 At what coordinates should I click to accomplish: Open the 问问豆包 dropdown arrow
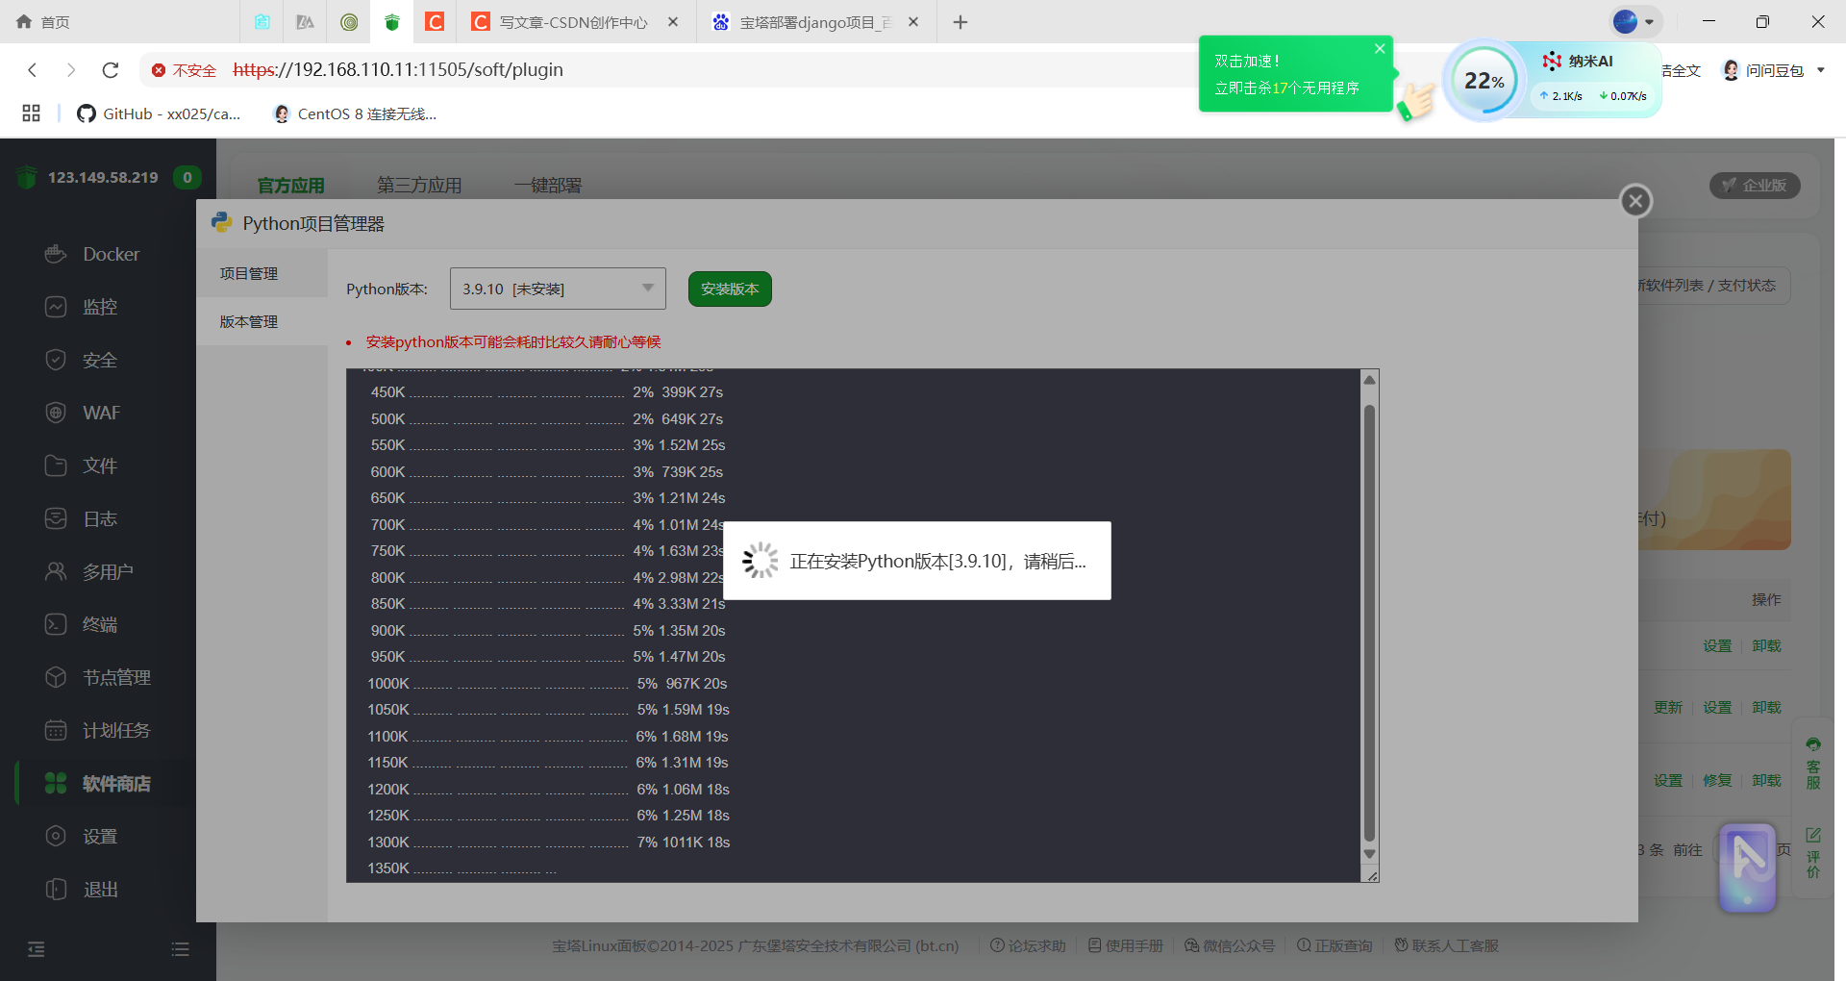click(x=1820, y=70)
